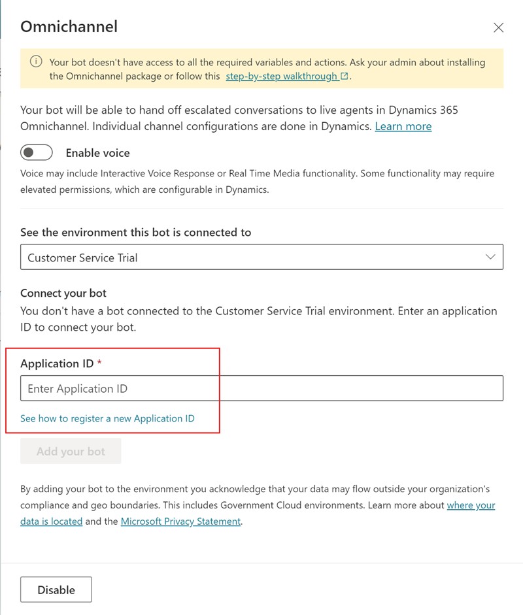Open See how to register a new Application ID
523x615 pixels.
click(107, 418)
